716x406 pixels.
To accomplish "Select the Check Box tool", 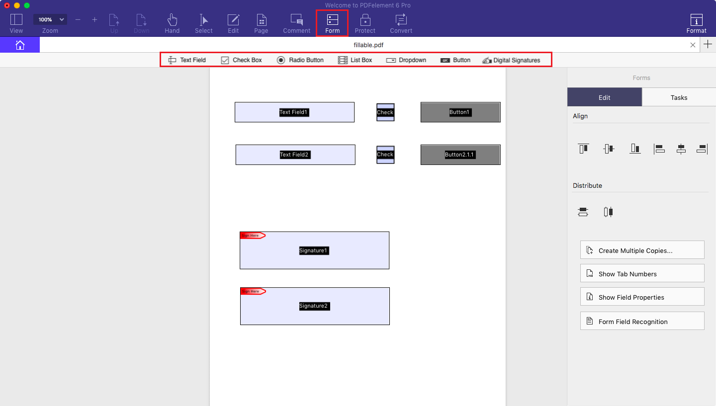I will [x=242, y=60].
